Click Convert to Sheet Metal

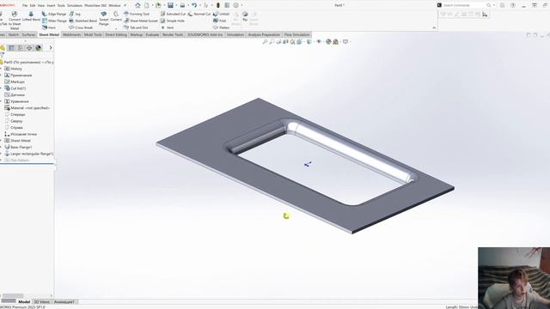pos(15,21)
